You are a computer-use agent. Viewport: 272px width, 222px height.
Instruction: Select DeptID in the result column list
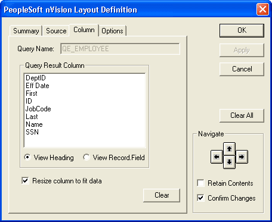[x=85, y=78]
